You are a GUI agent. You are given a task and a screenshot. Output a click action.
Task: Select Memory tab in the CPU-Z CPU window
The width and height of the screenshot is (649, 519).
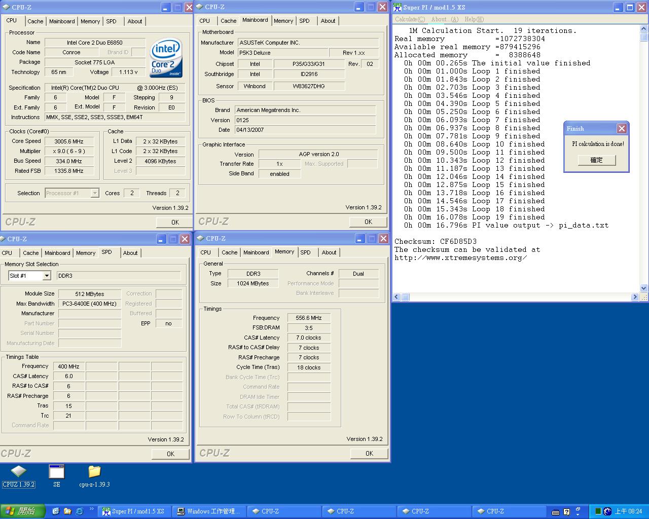[90, 21]
